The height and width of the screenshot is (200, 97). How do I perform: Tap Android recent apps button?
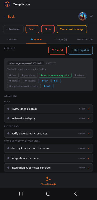pyautogui.click(x=21, y=194)
